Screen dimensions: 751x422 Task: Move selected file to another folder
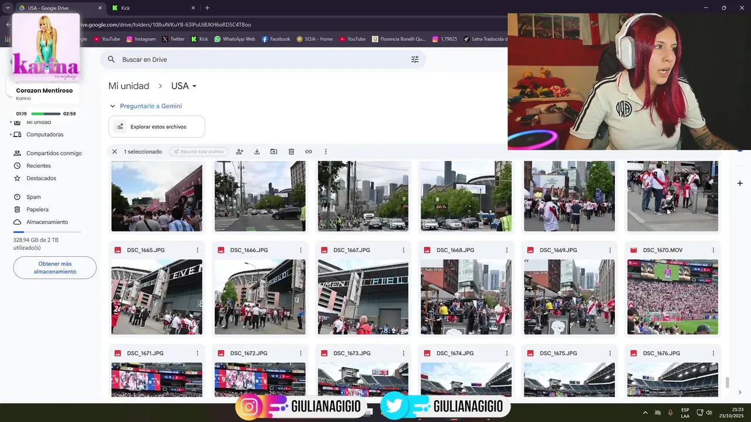(x=274, y=151)
